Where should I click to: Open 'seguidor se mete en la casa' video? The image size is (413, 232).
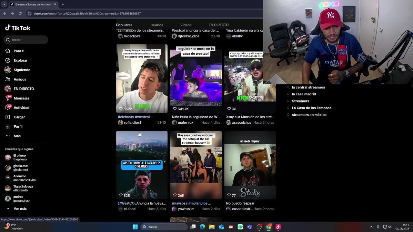pyautogui.click(x=196, y=78)
